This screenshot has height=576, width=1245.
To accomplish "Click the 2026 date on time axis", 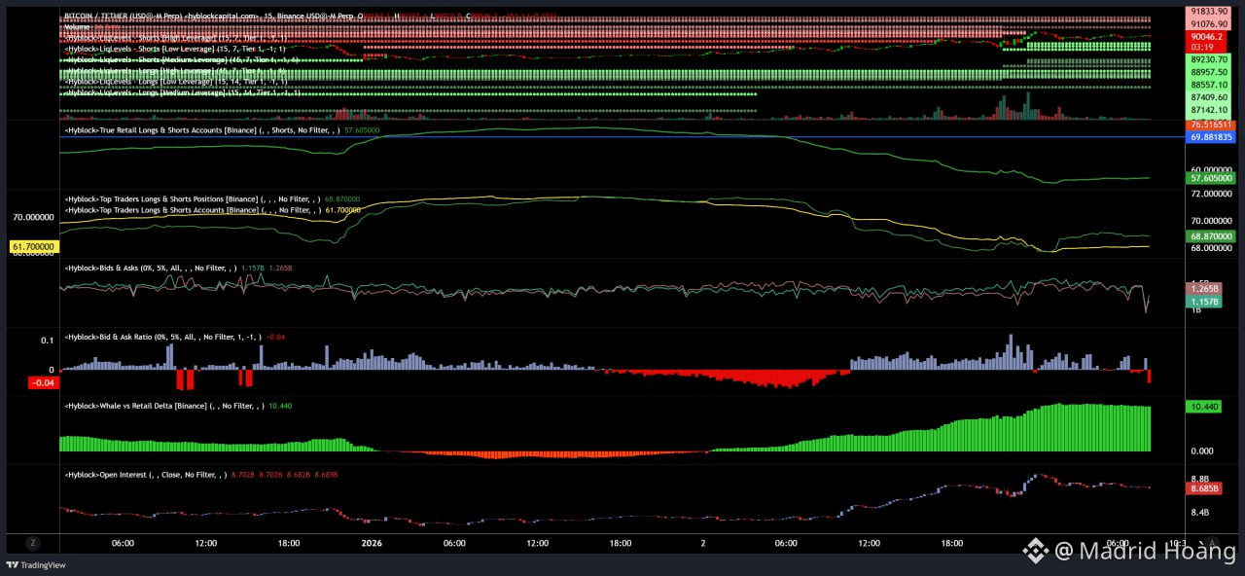I will pos(371,544).
